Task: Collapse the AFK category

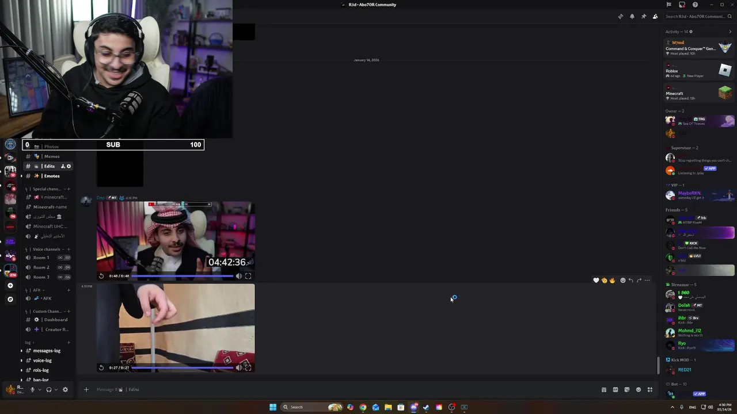Action: tap(35, 290)
